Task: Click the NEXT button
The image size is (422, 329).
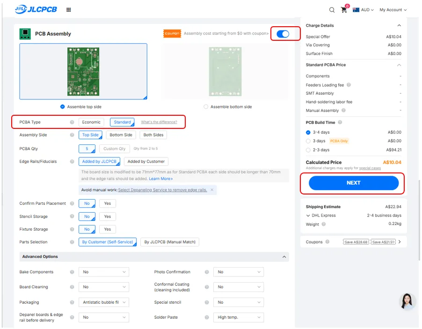Action: tap(353, 183)
